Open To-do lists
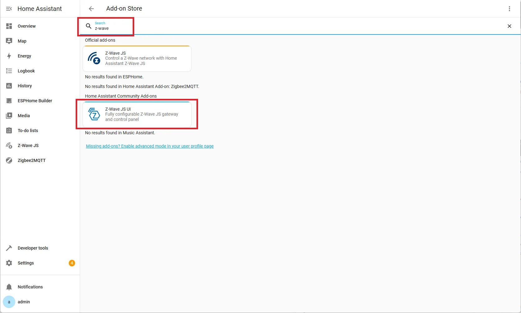Screen dimensions: 521x313 click(27, 131)
